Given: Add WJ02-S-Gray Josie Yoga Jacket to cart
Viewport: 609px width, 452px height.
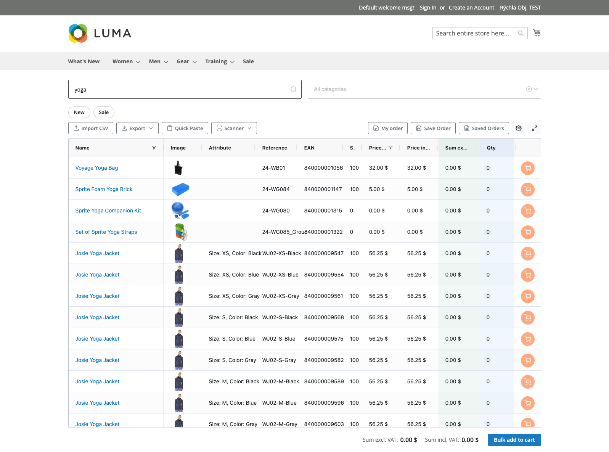Looking at the screenshot, I should click(528, 360).
